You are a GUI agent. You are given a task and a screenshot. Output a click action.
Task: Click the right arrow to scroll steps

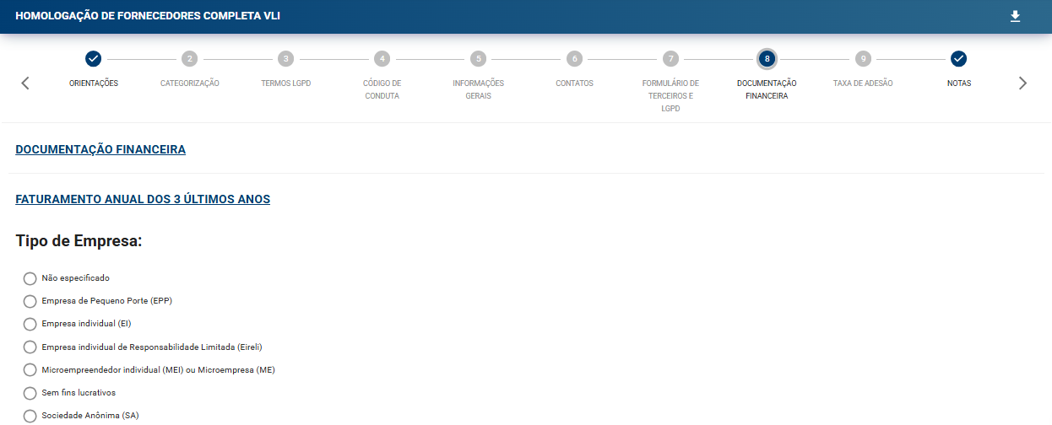click(1022, 83)
